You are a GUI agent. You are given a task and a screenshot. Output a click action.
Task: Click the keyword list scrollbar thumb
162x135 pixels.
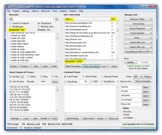57,38
